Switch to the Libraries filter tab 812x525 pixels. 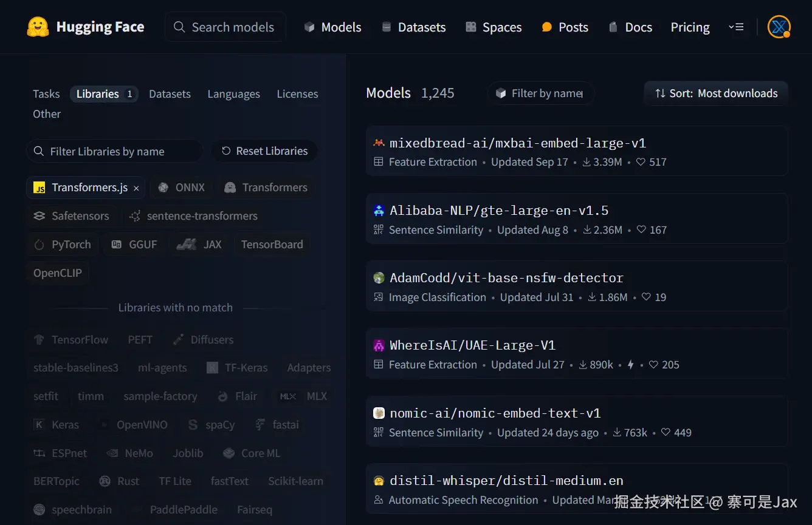(x=105, y=94)
